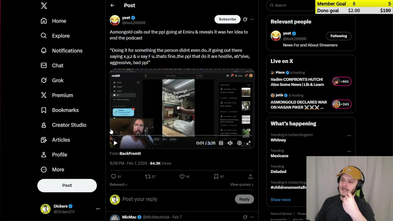
Task: Open the Explore page
Action: pos(55,36)
